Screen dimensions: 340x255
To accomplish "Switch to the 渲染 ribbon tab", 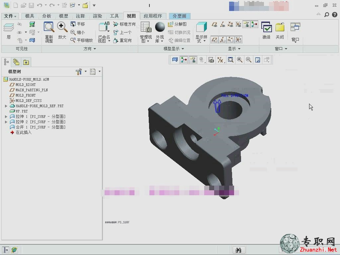I will click(97, 16).
